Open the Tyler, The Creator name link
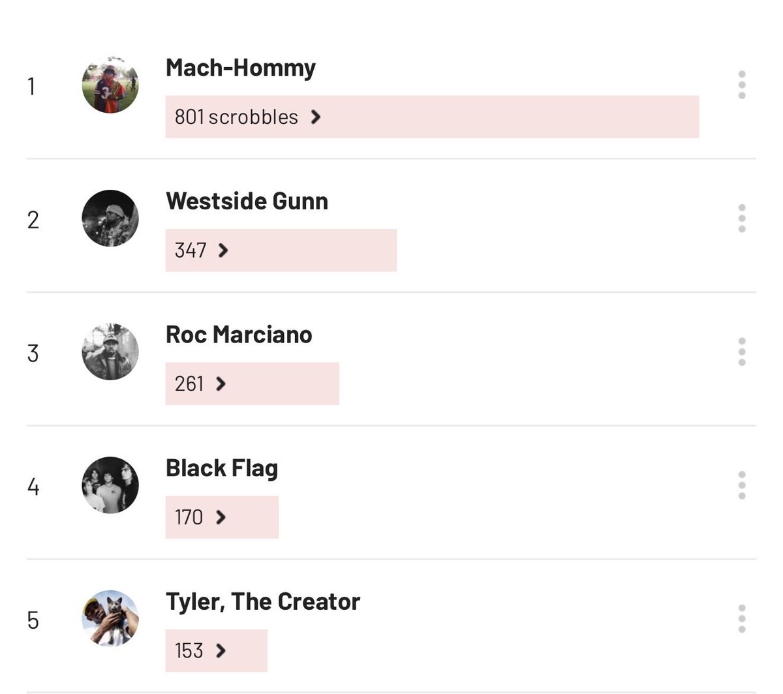This screenshot has height=694, width=783. (263, 601)
